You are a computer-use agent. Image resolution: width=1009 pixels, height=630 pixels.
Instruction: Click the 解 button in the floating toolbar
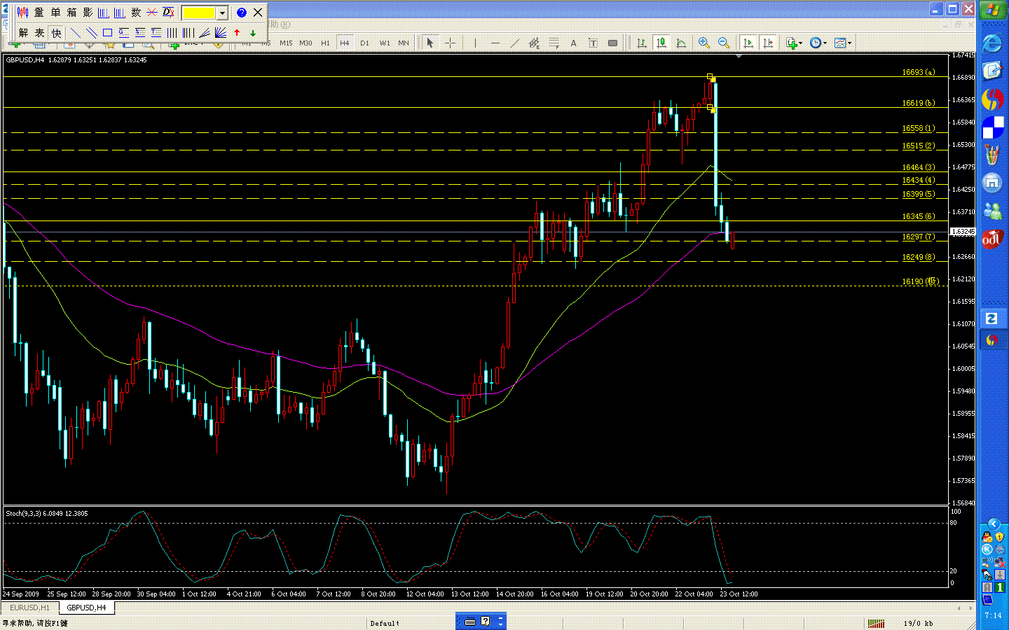[23, 33]
